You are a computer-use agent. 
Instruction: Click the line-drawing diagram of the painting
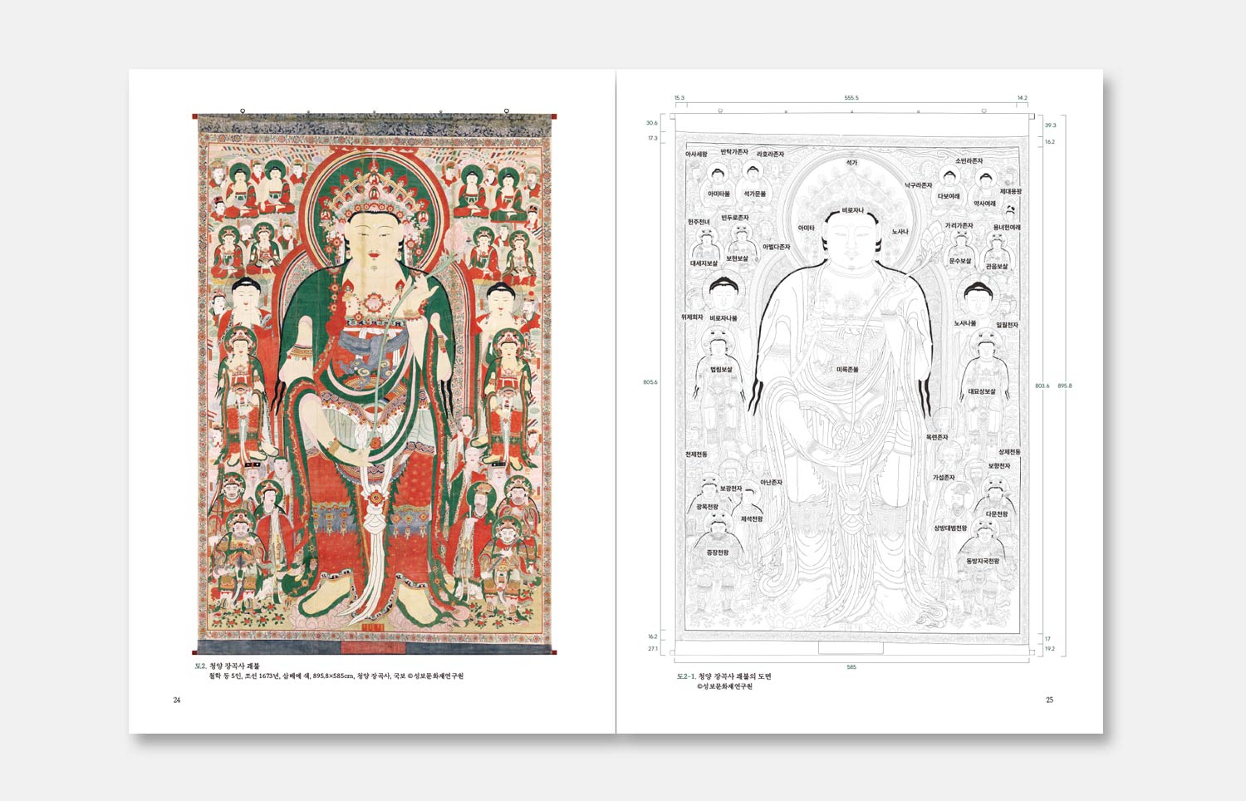852,383
